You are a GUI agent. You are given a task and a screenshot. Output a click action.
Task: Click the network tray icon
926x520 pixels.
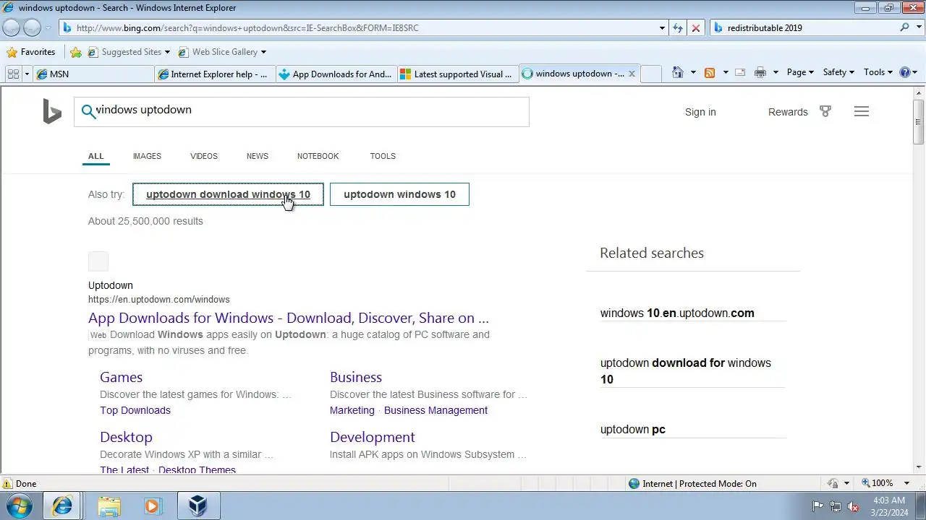tap(836, 506)
